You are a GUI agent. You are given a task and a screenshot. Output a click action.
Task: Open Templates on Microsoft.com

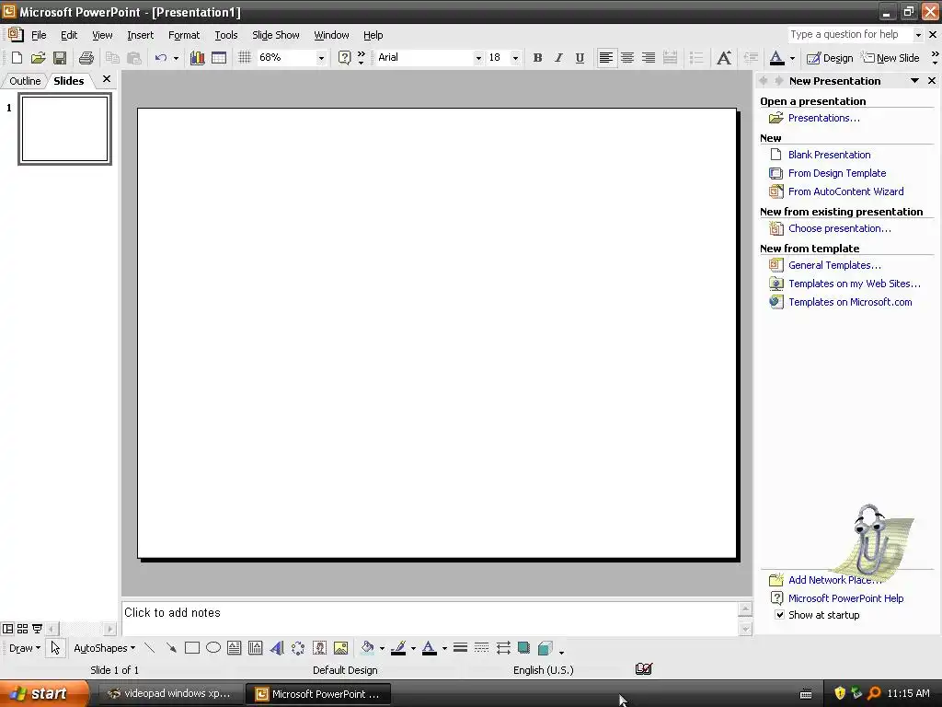(x=850, y=302)
